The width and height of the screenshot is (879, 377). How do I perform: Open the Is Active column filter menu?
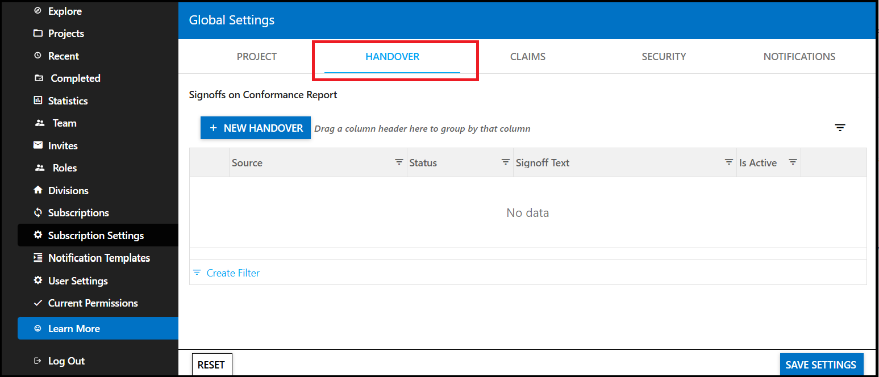point(793,162)
